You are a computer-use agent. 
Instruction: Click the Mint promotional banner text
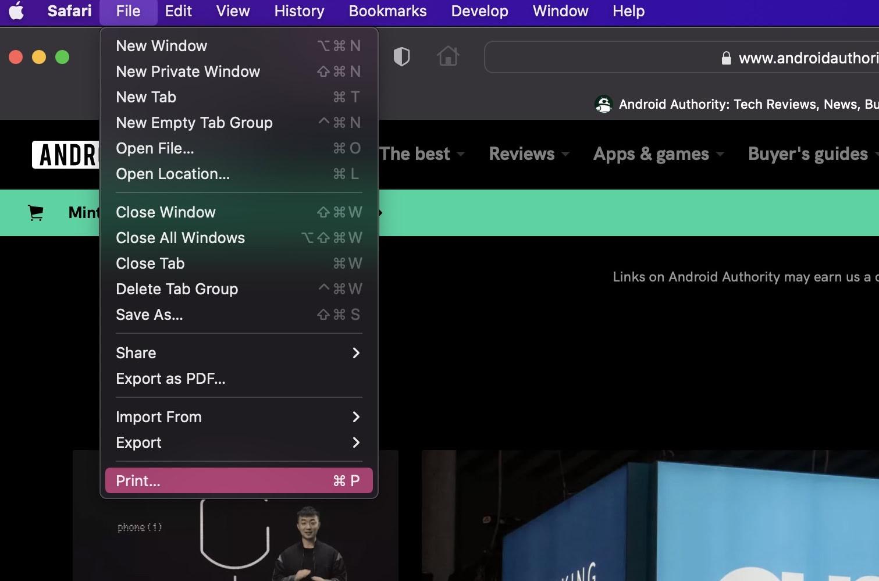click(84, 213)
